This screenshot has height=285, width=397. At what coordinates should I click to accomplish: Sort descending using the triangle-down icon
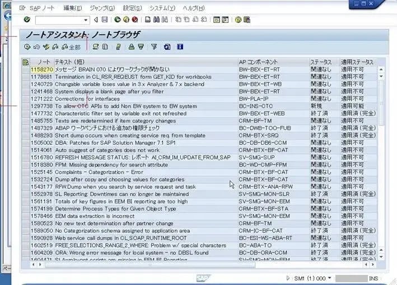(x=141, y=47)
